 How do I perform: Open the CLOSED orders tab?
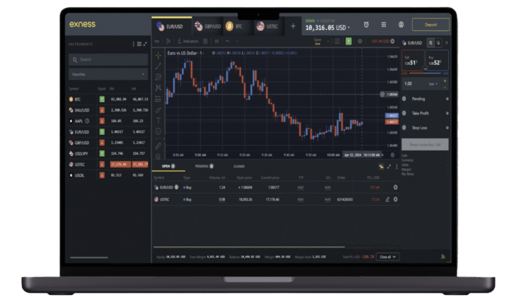point(239,167)
